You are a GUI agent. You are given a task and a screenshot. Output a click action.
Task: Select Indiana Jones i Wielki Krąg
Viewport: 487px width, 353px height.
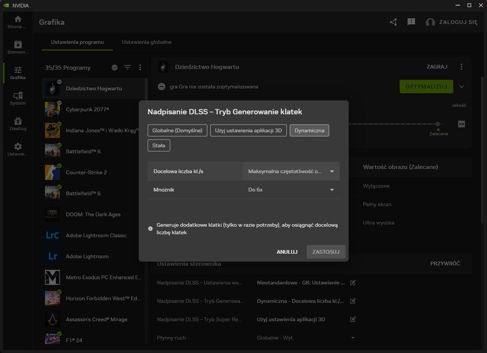(94, 130)
